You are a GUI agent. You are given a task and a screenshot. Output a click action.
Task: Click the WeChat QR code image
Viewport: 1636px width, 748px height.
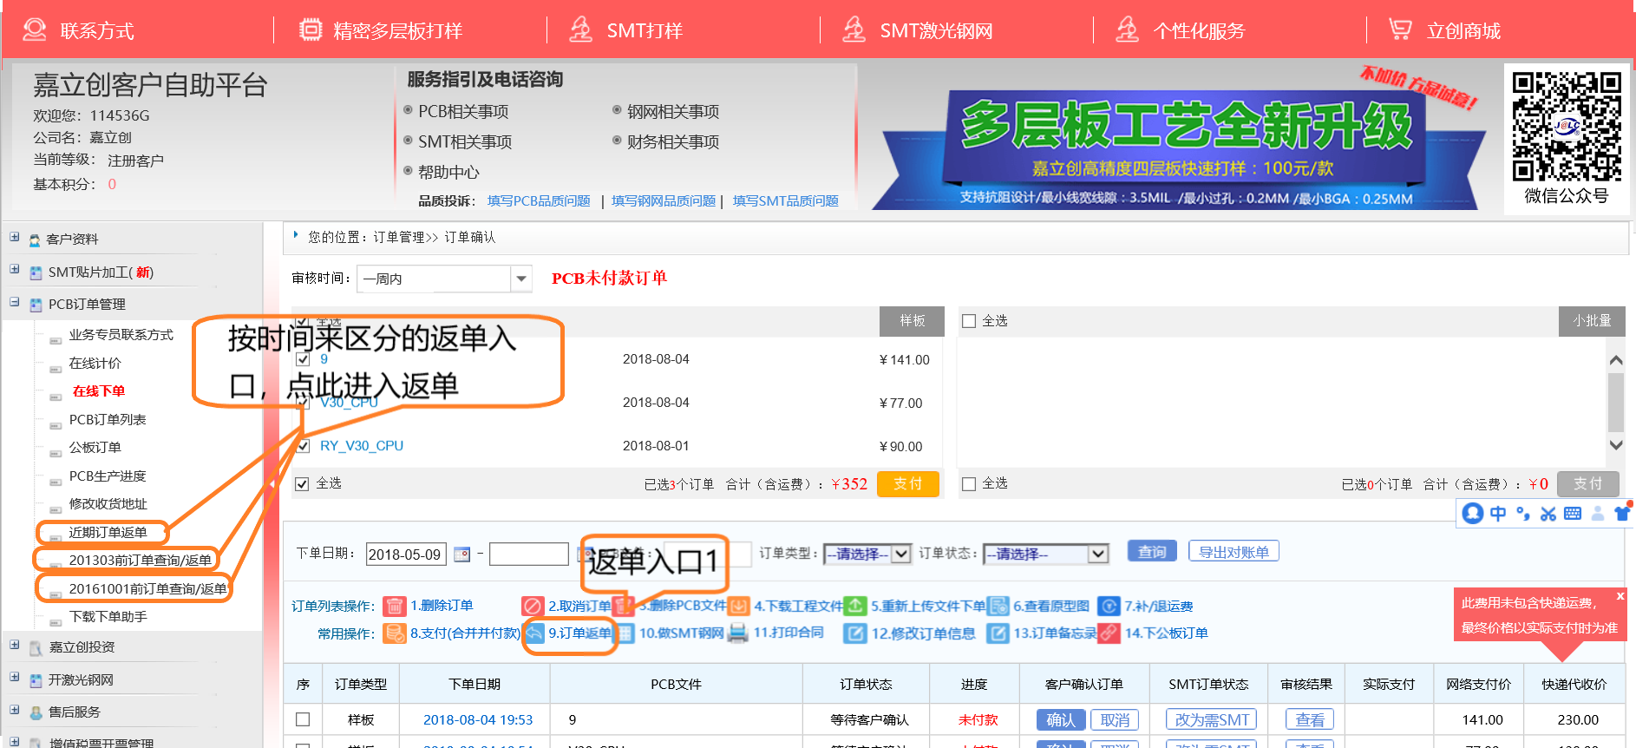(1567, 127)
